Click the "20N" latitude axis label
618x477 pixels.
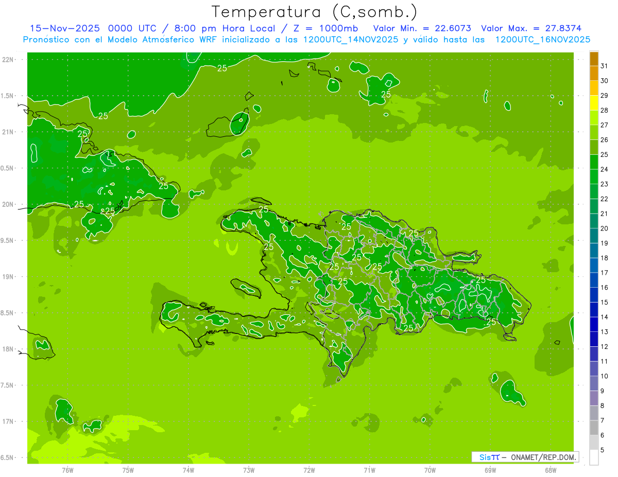pos(8,204)
